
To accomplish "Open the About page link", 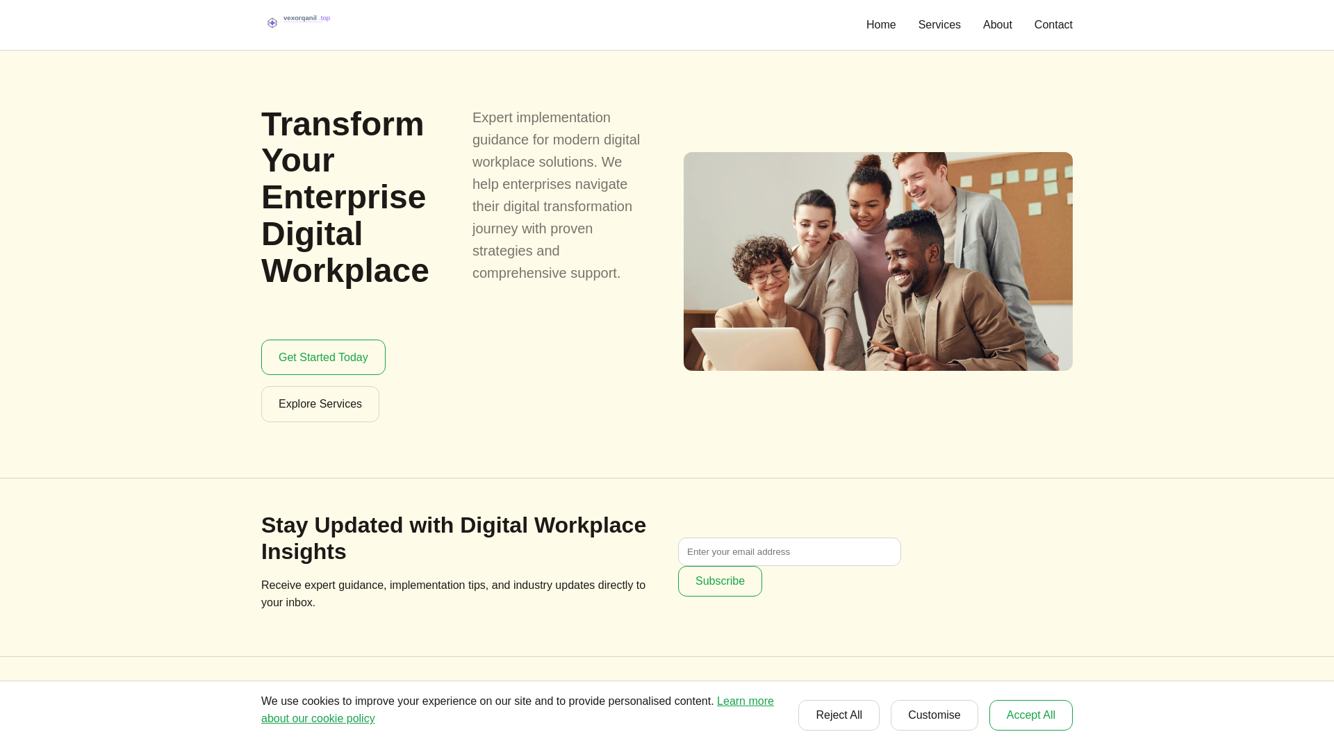I will click(x=997, y=25).
